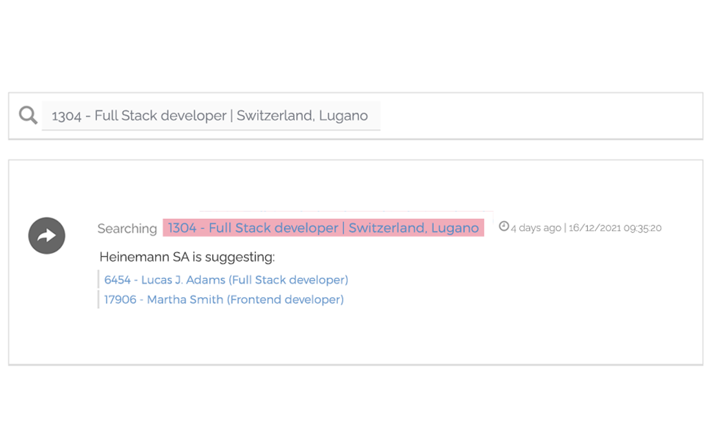
Task: Click vertical bar left of Martha entry
Action: point(98,300)
